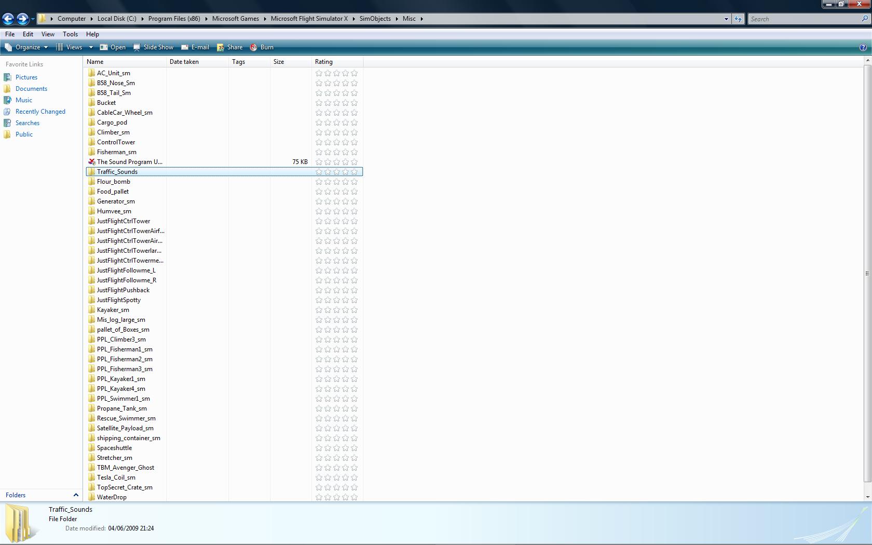Viewport: 872px width, 545px height.
Task: Expand the breadcrumb arrow after SimObjects
Action: [x=397, y=19]
